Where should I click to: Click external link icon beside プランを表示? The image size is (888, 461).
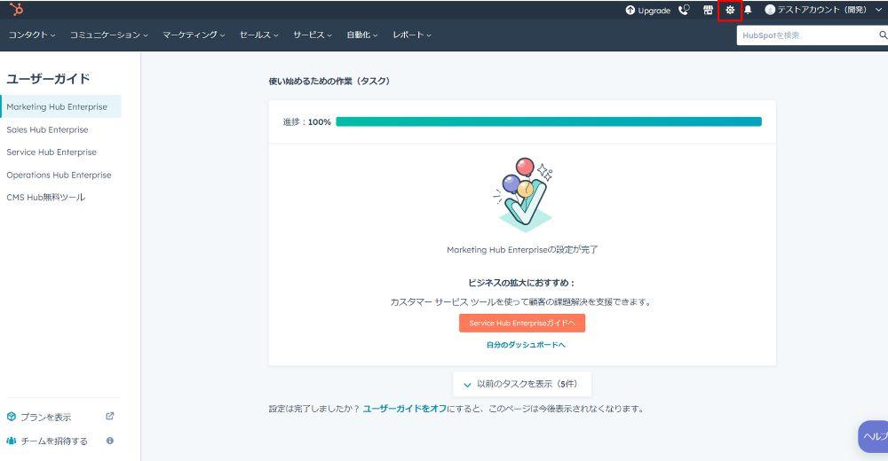(x=110, y=416)
